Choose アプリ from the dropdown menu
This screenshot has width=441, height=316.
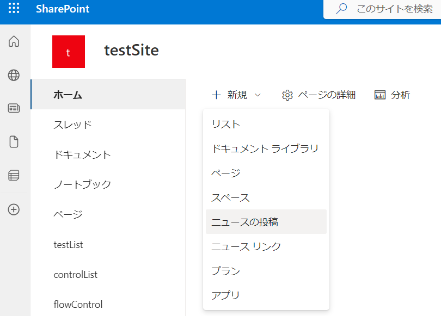tap(226, 295)
